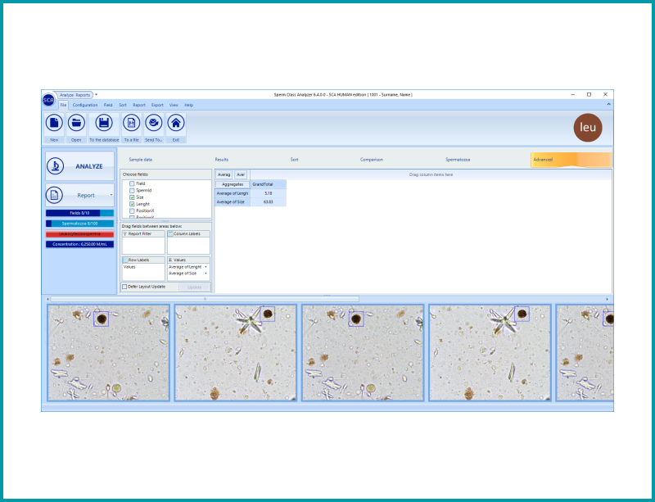The height and width of the screenshot is (502, 655).
Task: Click the SCA application logo button
Action: [48, 100]
